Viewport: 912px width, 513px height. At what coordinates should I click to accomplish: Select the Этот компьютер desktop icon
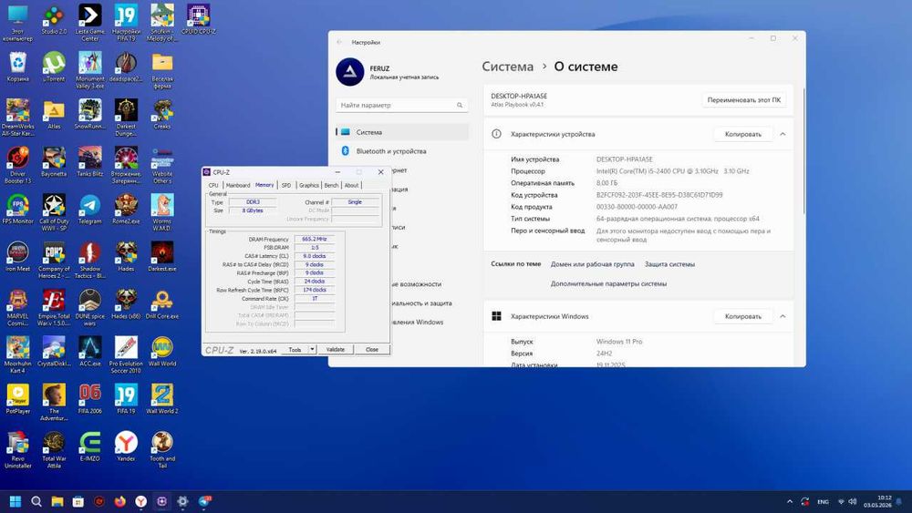(18, 24)
